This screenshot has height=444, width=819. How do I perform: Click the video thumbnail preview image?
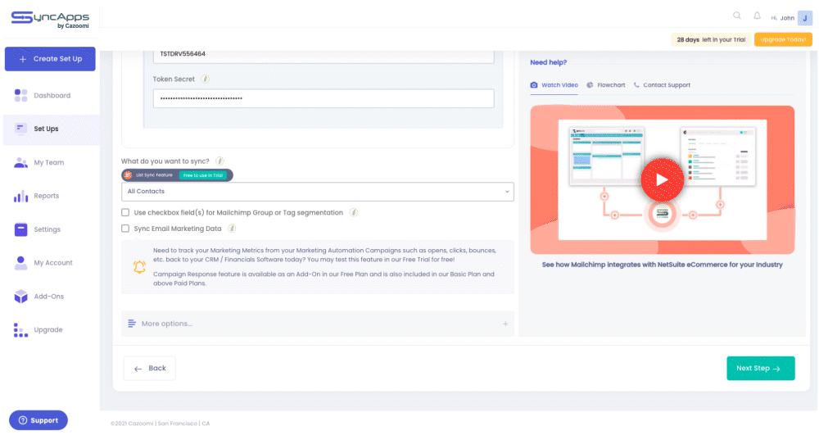(x=663, y=179)
